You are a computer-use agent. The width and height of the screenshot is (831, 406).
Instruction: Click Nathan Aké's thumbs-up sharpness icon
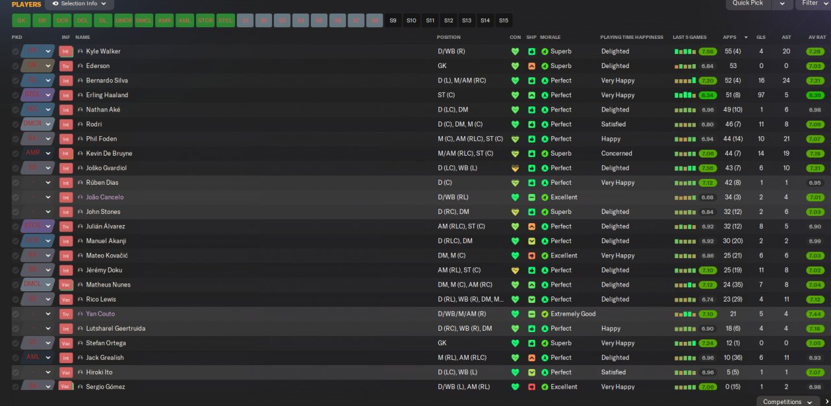532,110
